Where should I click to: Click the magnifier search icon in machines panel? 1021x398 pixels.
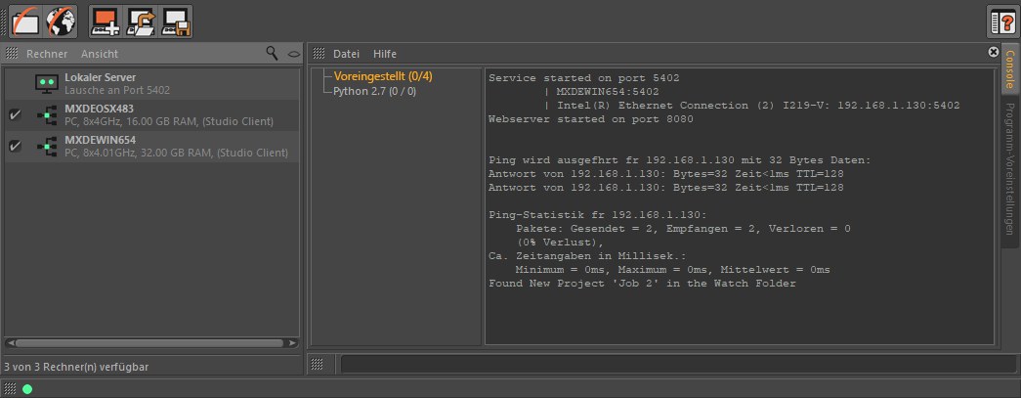point(273,53)
